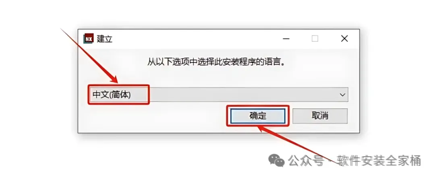Click the red outline box around 确定
Image resolution: width=435 pixels, height=178 pixels.
point(258,116)
